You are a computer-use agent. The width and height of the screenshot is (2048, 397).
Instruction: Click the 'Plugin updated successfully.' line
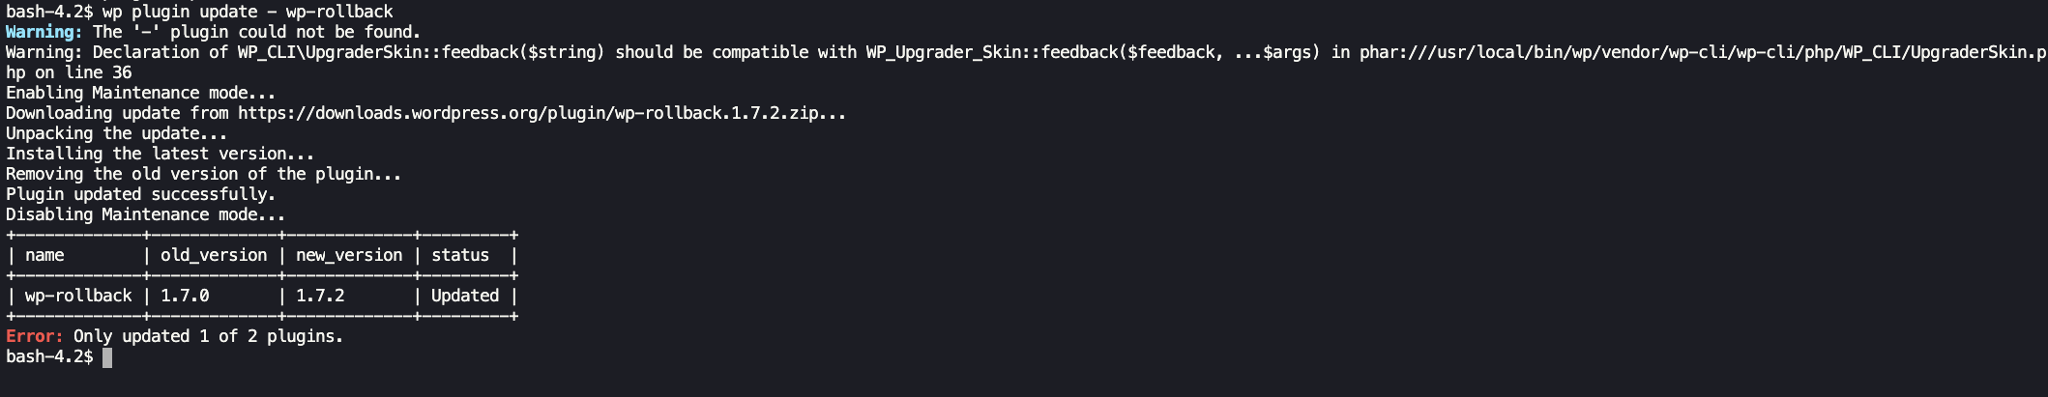pos(141,194)
